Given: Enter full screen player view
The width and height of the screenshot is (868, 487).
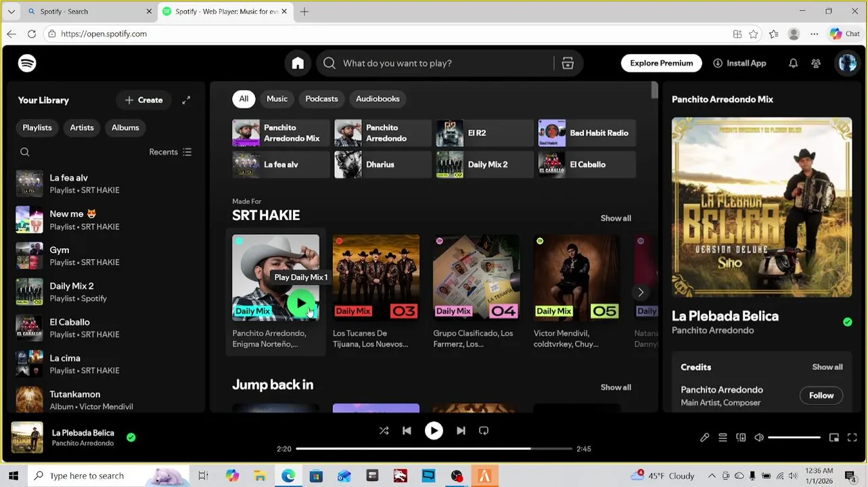Looking at the screenshot, I should [x=852, y=438].
